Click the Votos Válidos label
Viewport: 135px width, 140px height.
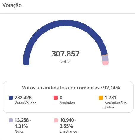(x=25, y=103)
